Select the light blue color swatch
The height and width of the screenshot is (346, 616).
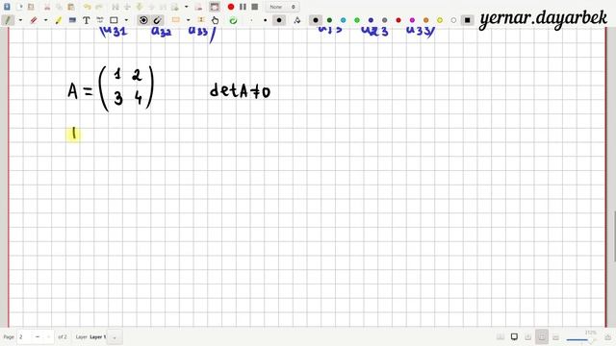(343, 20)
